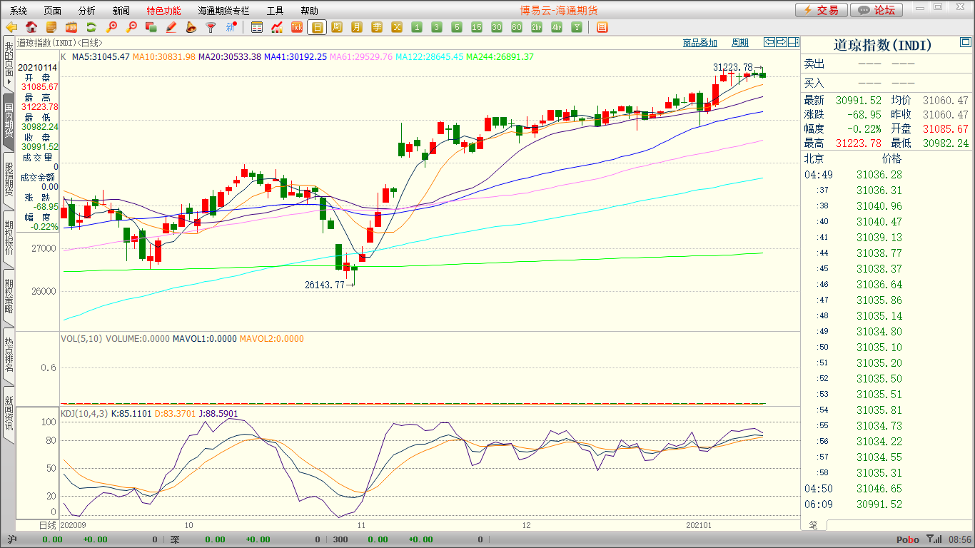Screen dimensions: 975x548
Task: Show the trend line chart icon
Action: 277,27
